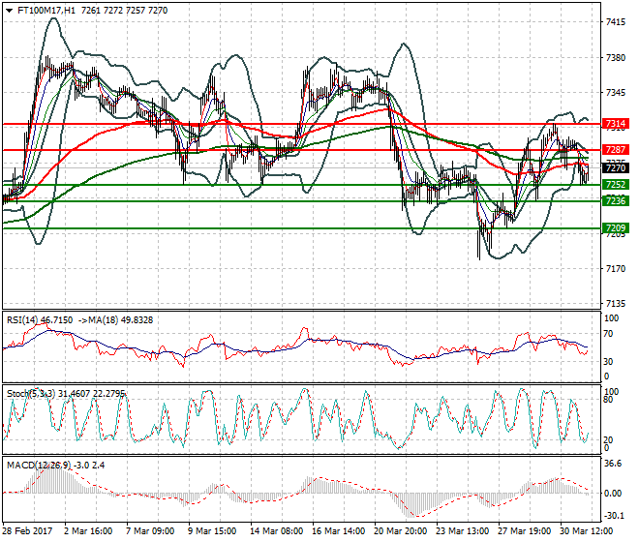Click the 2 Mar 16:00 time label
The height and width of the screenshot is (542, 639).
[x=88, y=531]
